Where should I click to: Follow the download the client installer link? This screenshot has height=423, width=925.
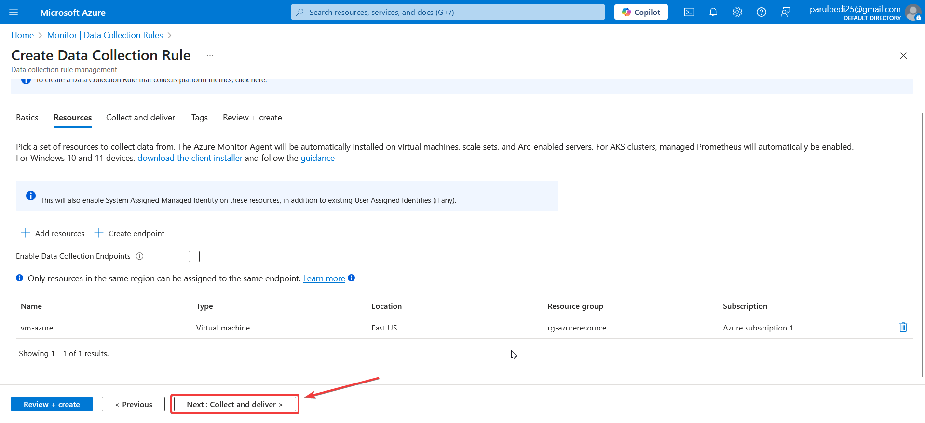click(190, 158)
